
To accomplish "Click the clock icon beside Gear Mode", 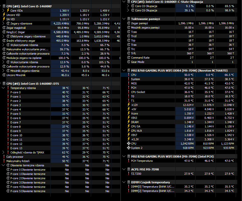I will (x=128, y=62).
